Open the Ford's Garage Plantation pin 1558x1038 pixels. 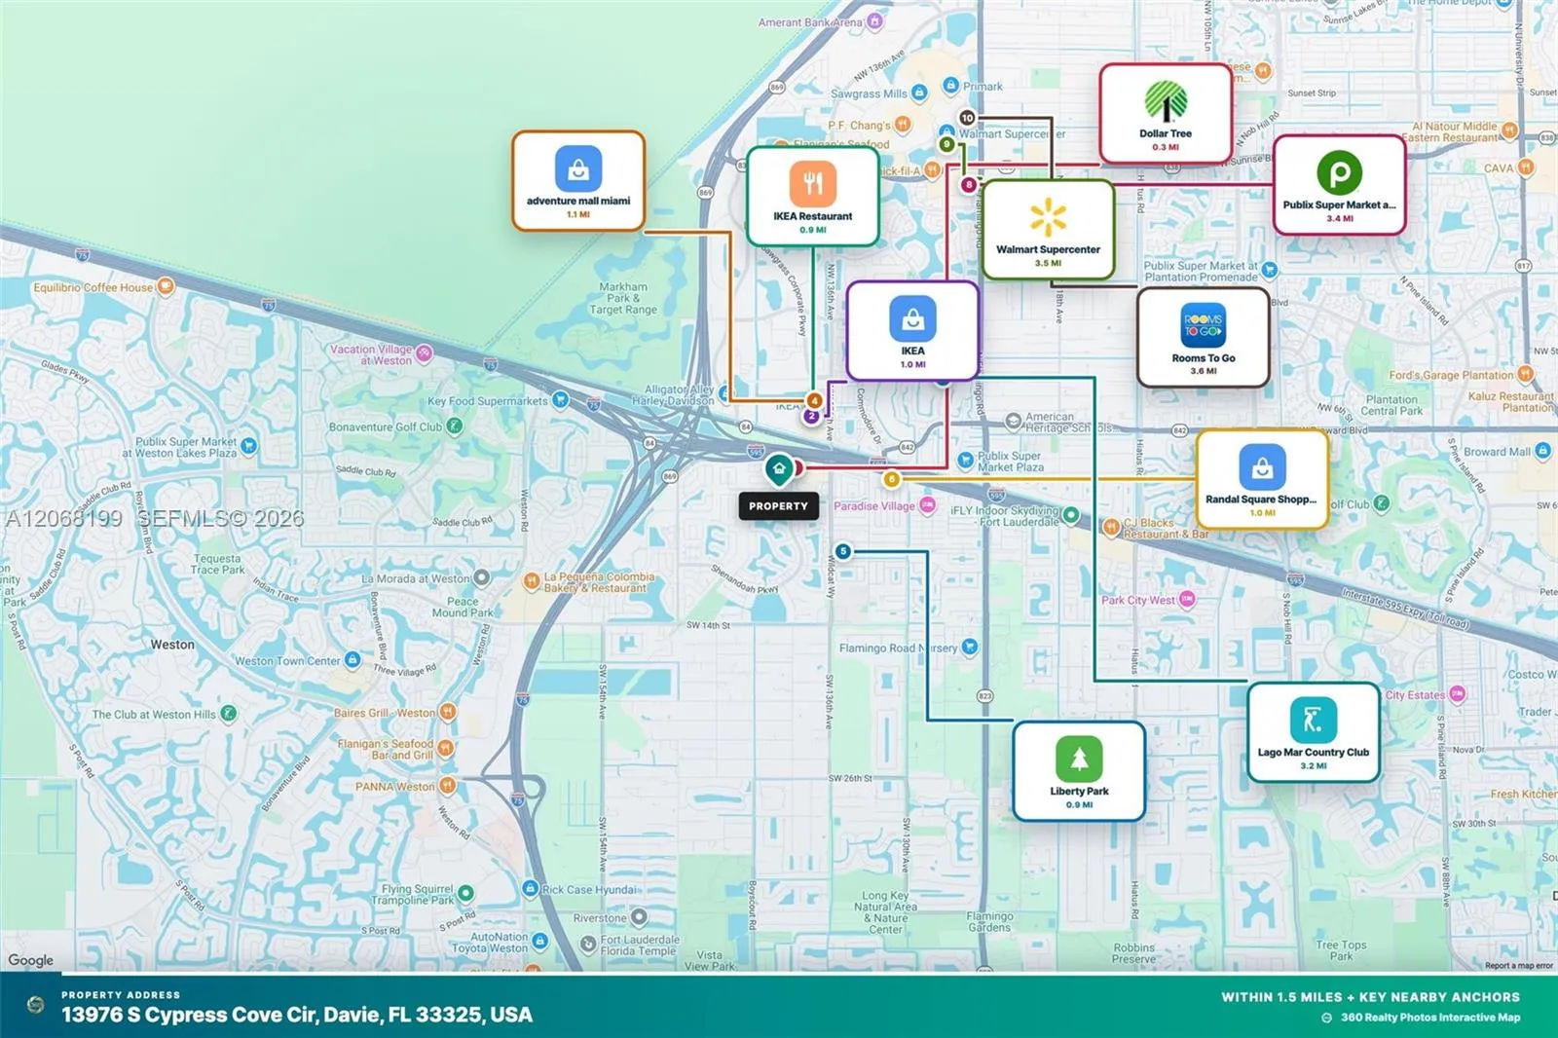pos(1525,374)
